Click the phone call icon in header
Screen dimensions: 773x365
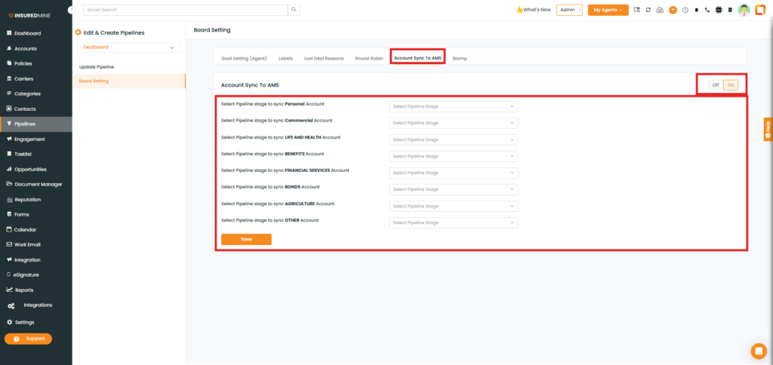[707, 10]
